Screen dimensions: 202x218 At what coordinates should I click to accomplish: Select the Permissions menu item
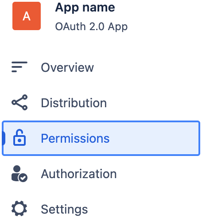pyautogui.click(x=101, y=138)
